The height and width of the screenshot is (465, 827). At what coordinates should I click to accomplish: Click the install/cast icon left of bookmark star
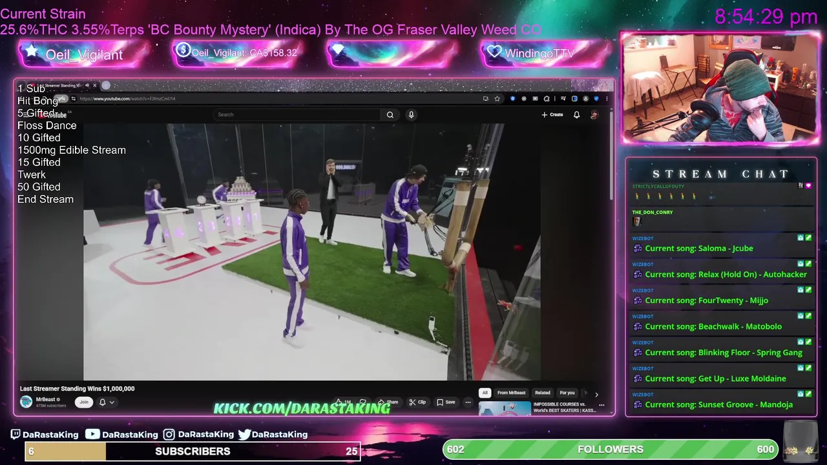click(485, 99)
